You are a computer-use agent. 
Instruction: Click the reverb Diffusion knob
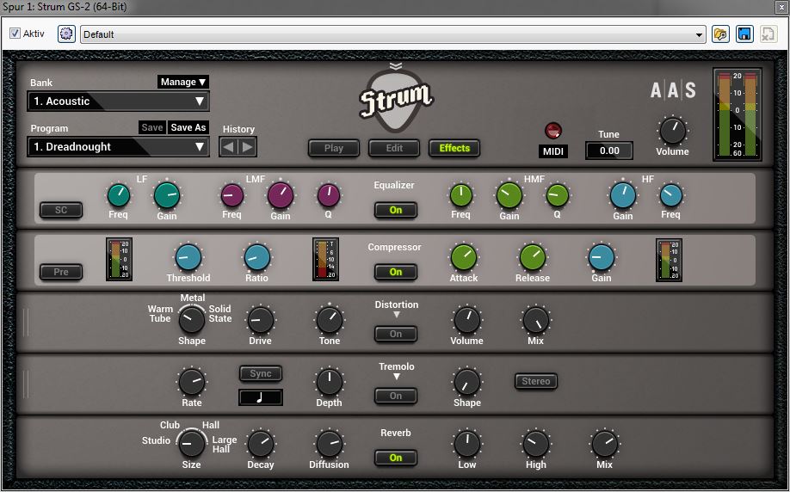click(330, 444)
